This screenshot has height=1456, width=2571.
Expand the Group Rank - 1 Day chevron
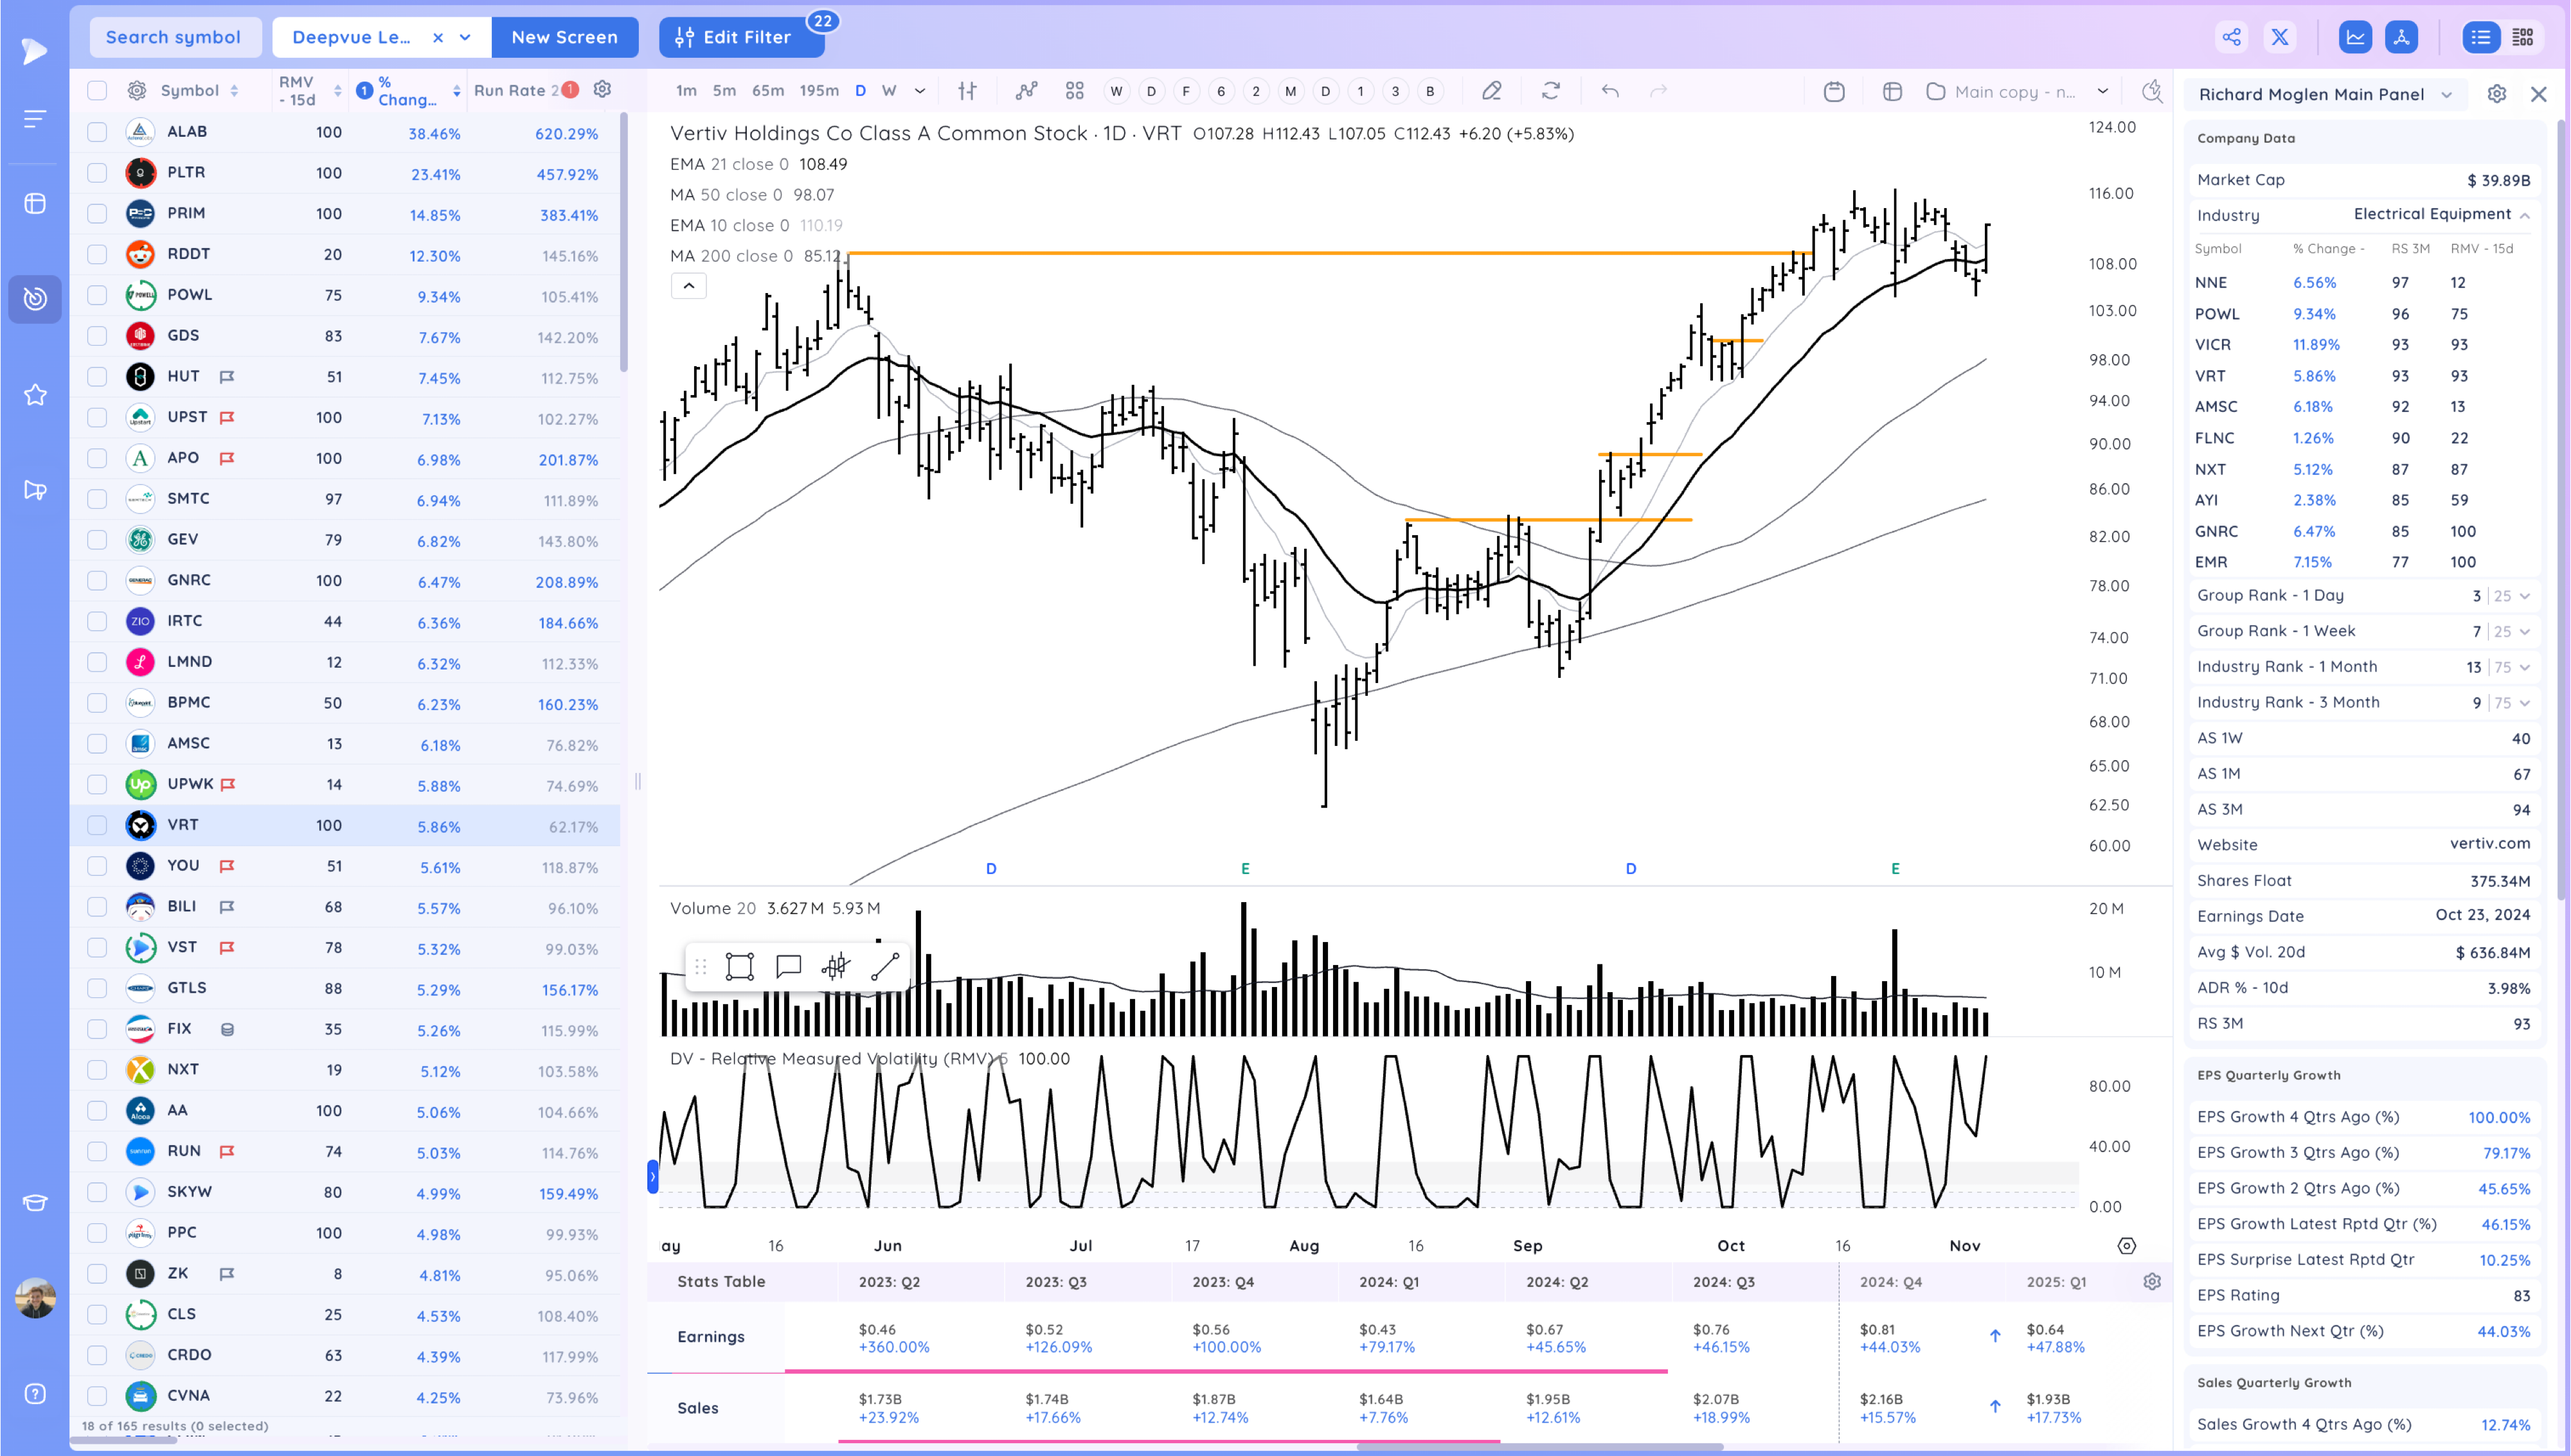[2525, 596]
